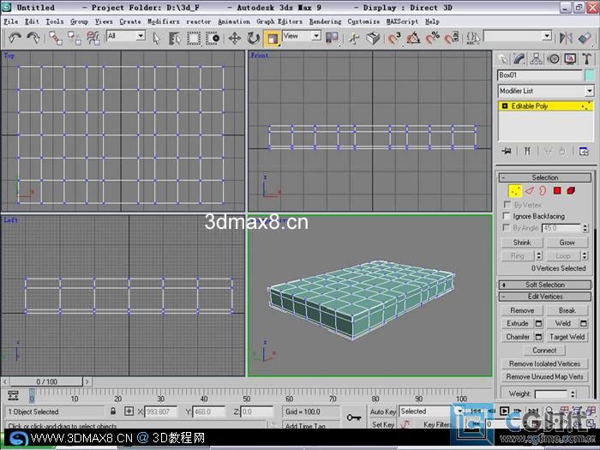Select the Bind to Space Warp tool
This screenshot has width=600, height=450.
[93, 38]
